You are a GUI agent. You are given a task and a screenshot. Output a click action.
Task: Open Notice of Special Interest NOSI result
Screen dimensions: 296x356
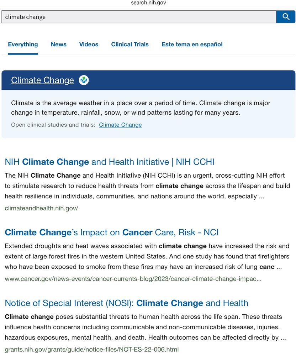point(127,303)
